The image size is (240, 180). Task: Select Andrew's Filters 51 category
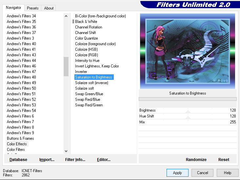(21, 94)
